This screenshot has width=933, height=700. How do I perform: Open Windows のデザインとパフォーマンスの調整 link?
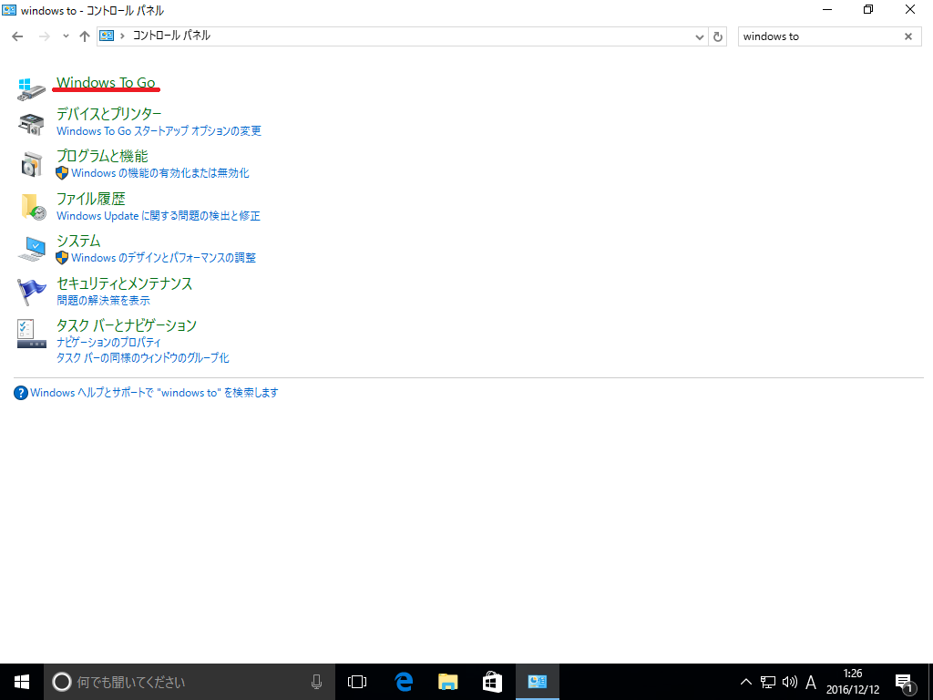tap(164, 258)
